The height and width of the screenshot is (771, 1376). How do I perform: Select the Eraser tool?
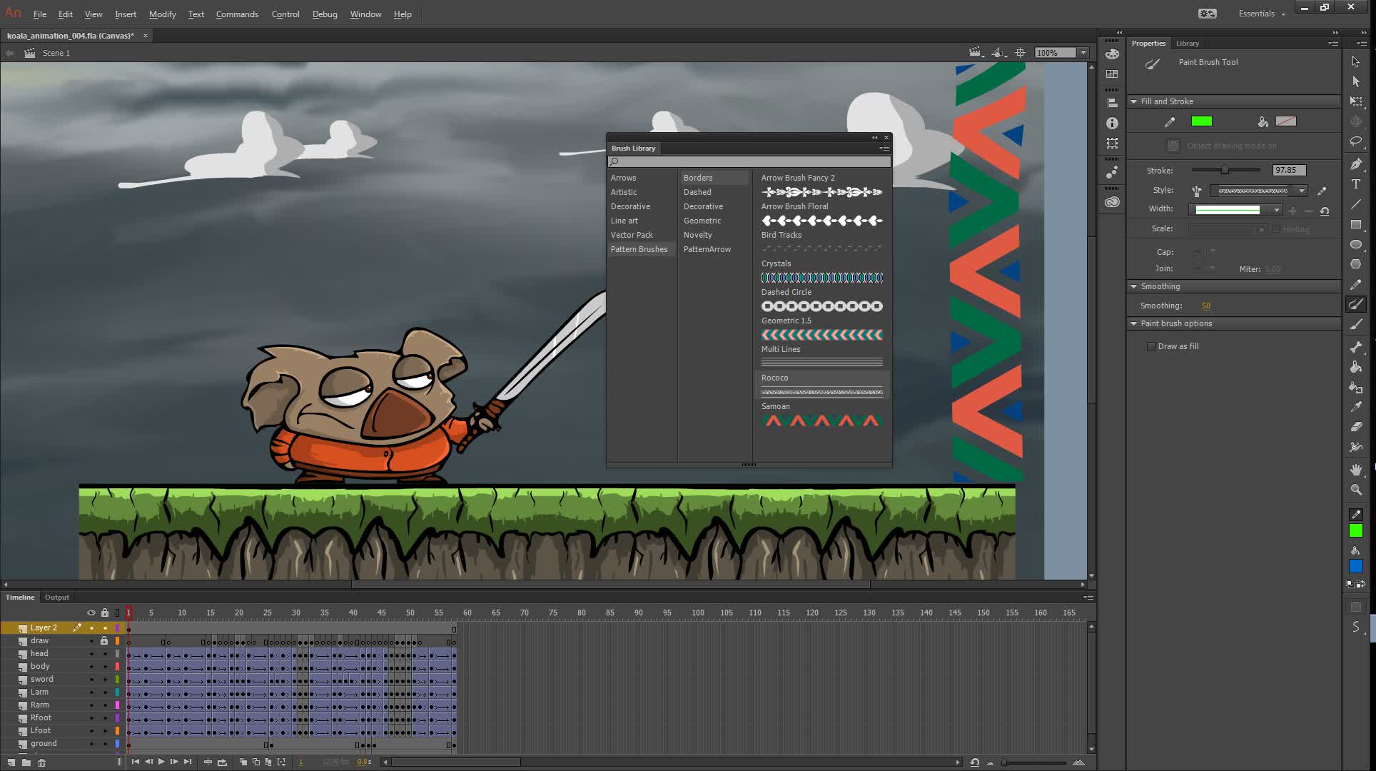coord(1356,427)
